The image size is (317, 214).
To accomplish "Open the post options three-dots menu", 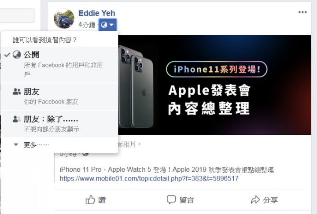I will [302, 12].
